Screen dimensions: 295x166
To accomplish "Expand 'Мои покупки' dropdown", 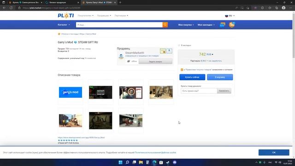I will 186,24.
